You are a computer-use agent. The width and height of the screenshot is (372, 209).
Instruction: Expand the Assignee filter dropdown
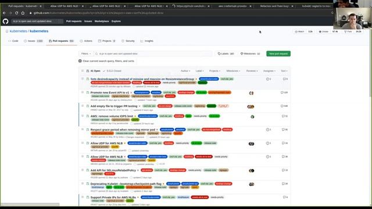(x=269, y=71)
